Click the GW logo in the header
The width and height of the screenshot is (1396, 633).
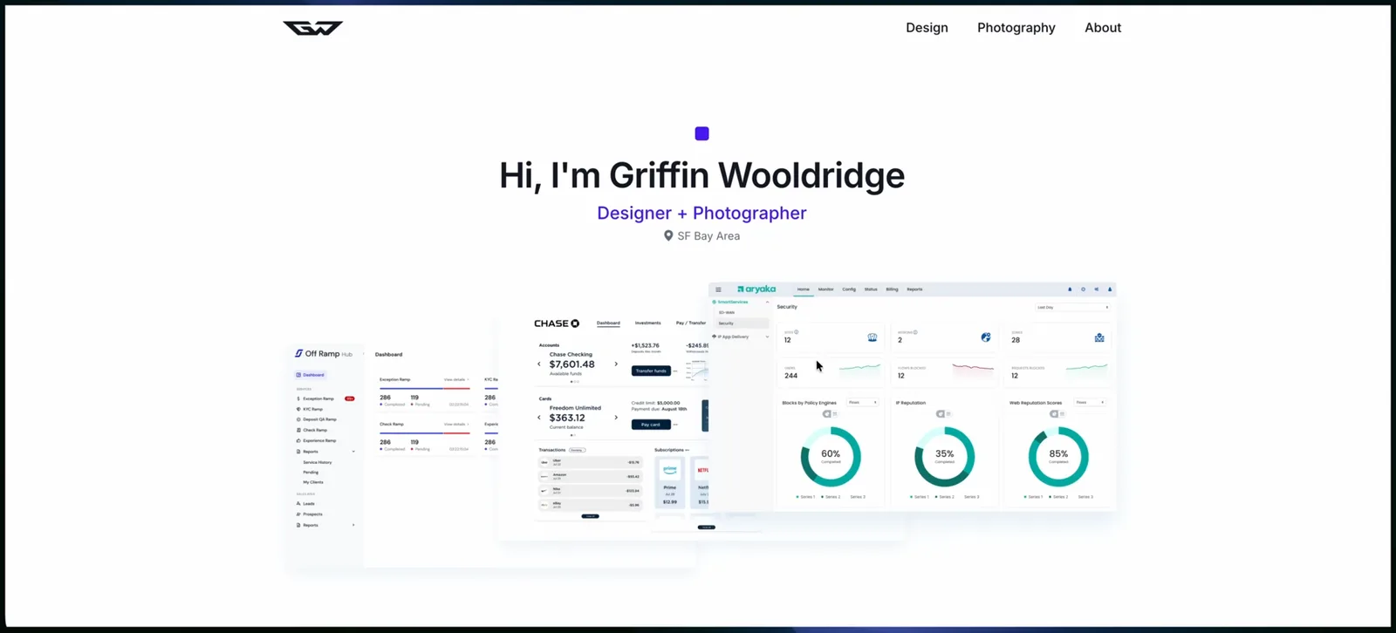[313, 28]
